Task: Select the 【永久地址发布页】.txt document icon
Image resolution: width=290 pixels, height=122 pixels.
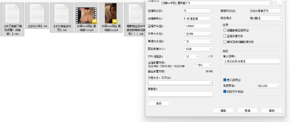Action: pyautogui.click(x=62, y=14)
